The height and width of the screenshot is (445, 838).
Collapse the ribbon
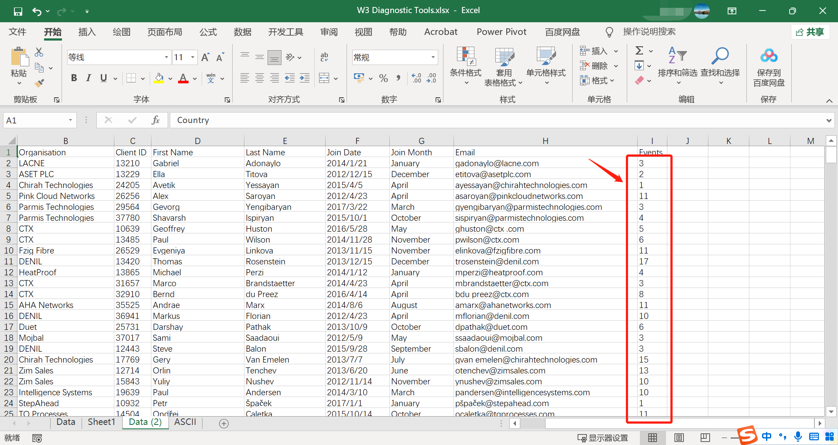pos(829,101)
